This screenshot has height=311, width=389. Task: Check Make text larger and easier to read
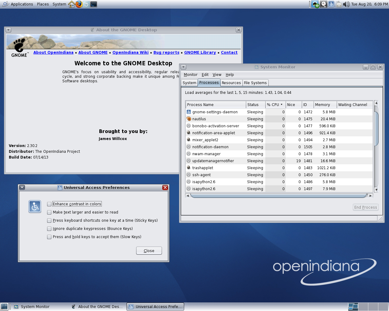49,212
